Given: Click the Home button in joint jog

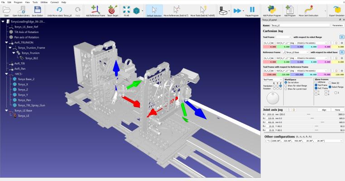Looking at the screenshot, I should 337,110.
